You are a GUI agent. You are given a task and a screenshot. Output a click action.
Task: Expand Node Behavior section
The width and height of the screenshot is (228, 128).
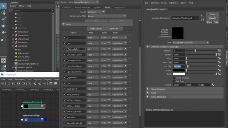pos(148,89)
